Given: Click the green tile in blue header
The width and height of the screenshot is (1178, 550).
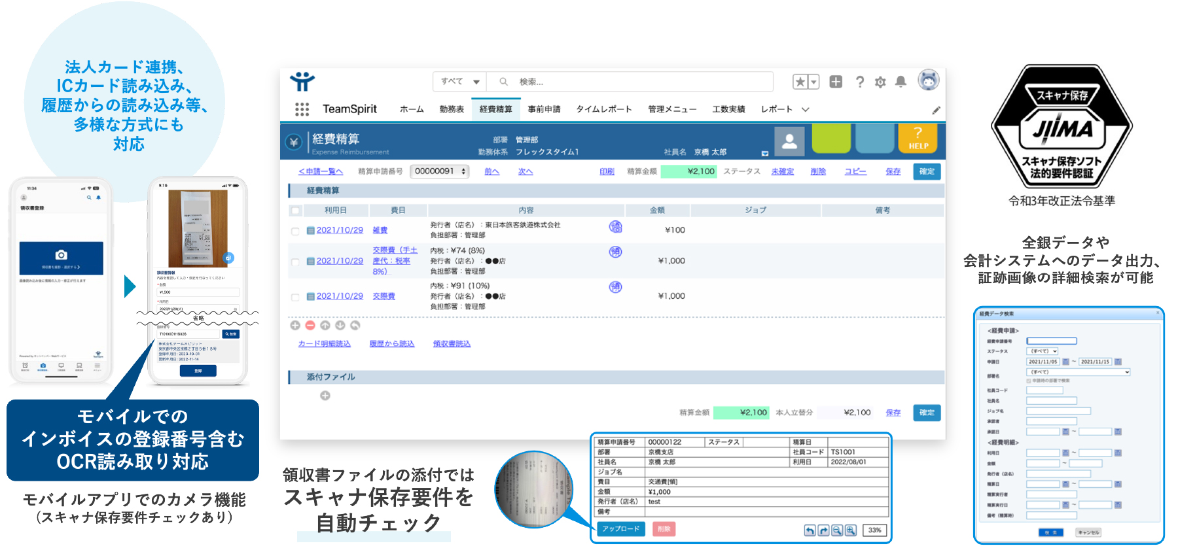Looking at the screenshot, I should point(831,139).
